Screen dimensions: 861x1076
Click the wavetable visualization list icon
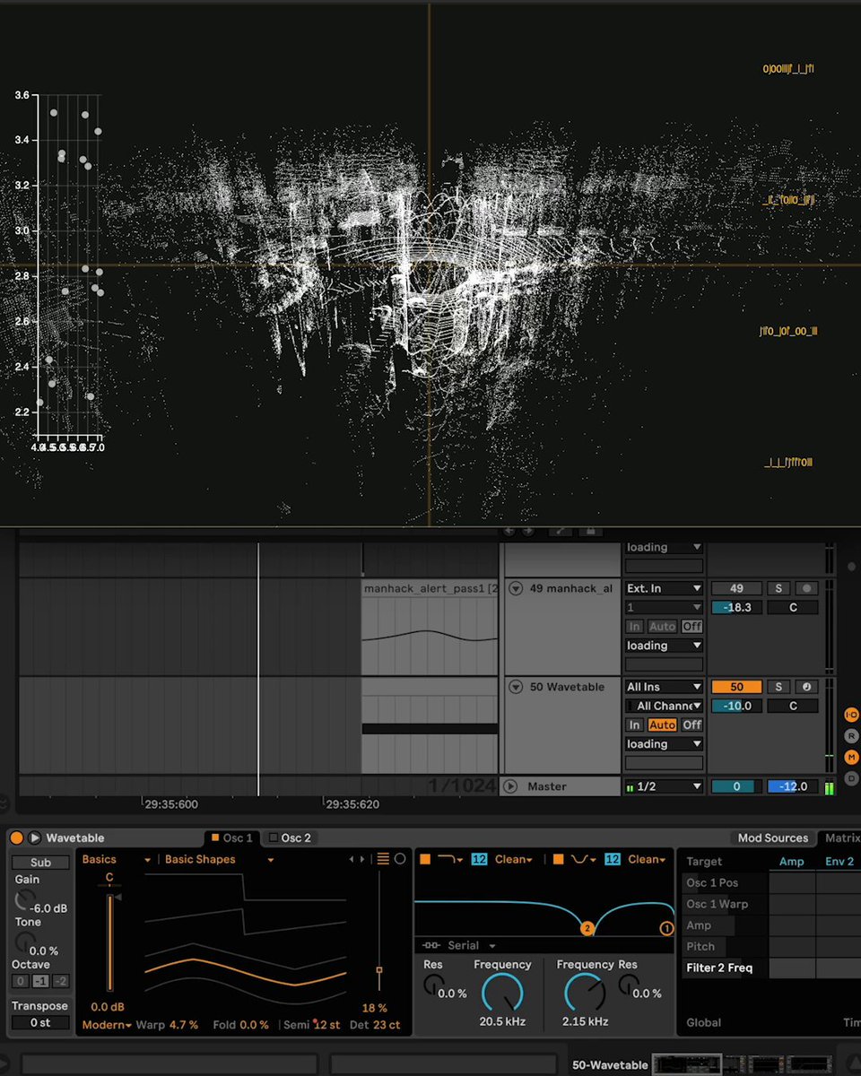point(383,859)
